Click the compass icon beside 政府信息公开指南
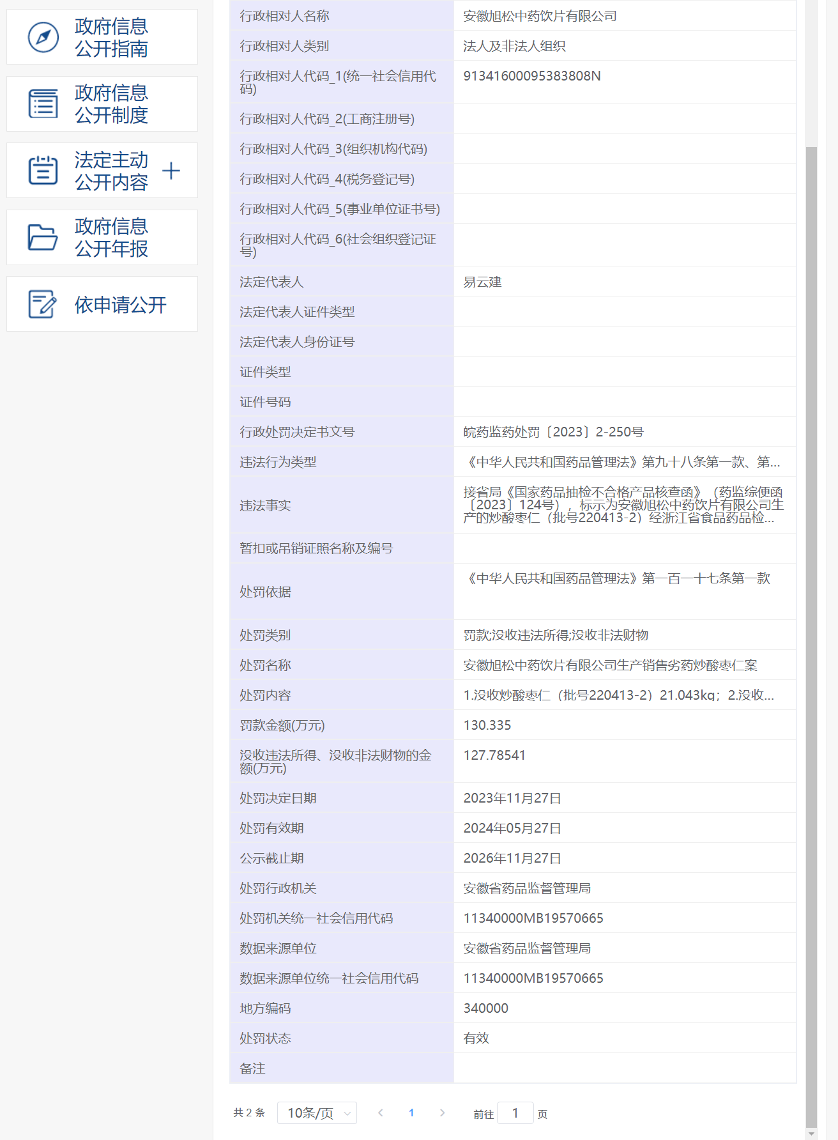 coord(43,37)
